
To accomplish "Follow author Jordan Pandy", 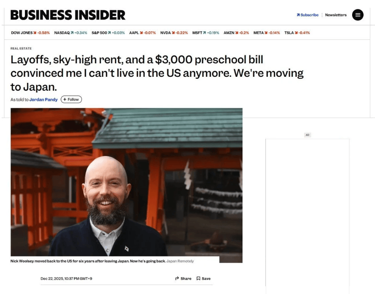I will click(71, 100).
